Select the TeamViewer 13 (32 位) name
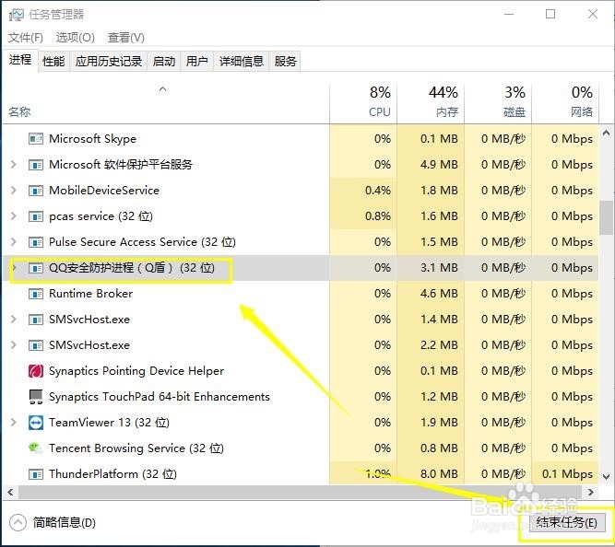Screen dimensions: 615x547 coord(109,423)
